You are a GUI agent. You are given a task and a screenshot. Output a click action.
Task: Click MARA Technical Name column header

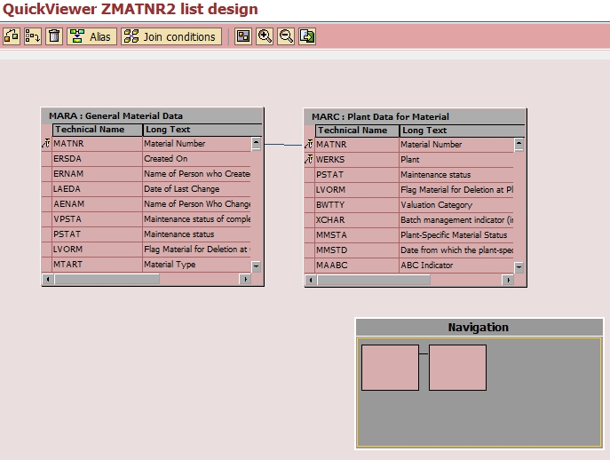coord(98,130)
